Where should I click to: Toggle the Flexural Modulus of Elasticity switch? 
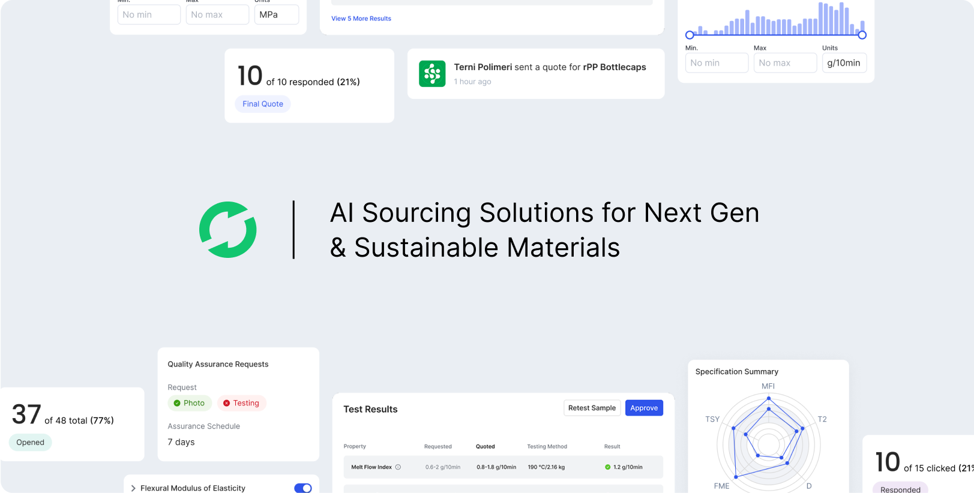click(303, 488)
